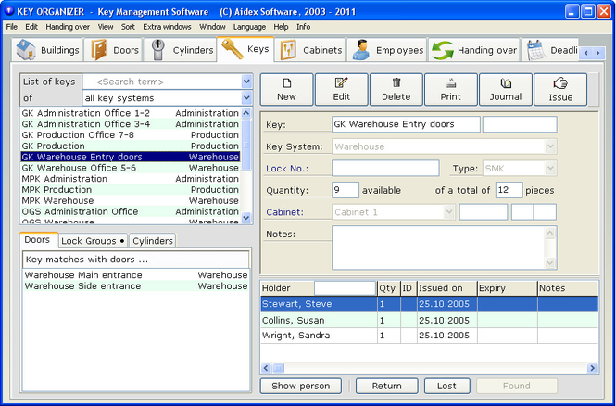
Task: Issue the key with hand icon button
Action: pyautogui.click(x=560, y=90)
